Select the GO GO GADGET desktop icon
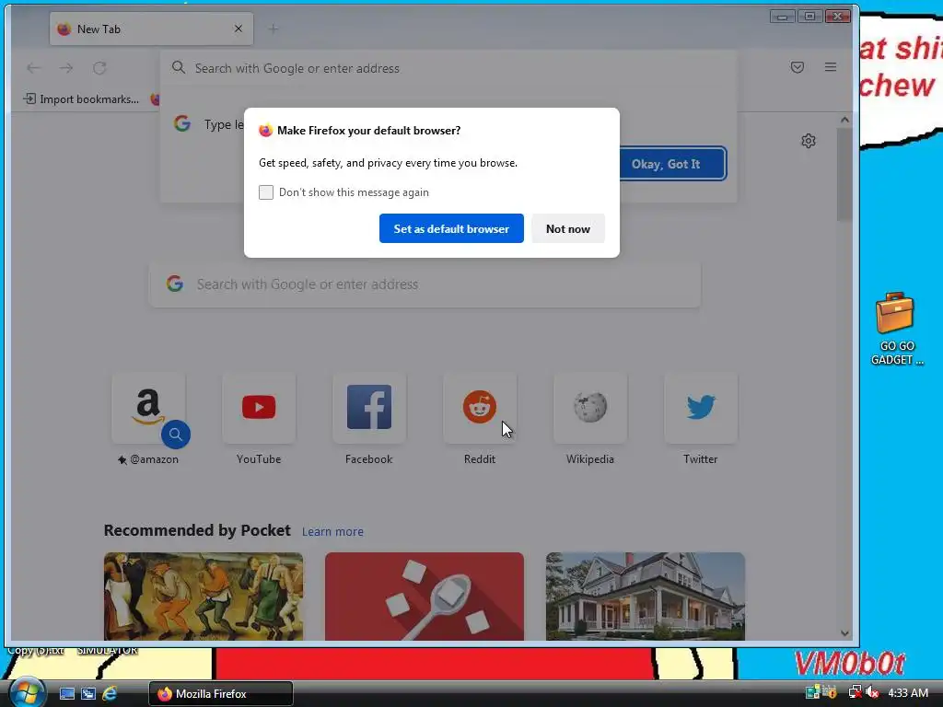The width and height of the screenshot is (943, 707). click(x=896, y=329)
